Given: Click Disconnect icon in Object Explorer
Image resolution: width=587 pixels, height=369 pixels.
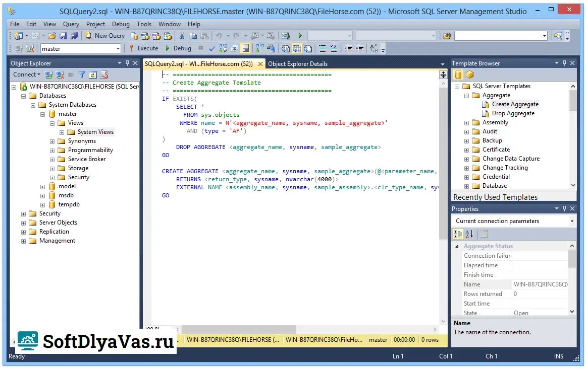Looking at the screenshot, I should tap(60, 75).
